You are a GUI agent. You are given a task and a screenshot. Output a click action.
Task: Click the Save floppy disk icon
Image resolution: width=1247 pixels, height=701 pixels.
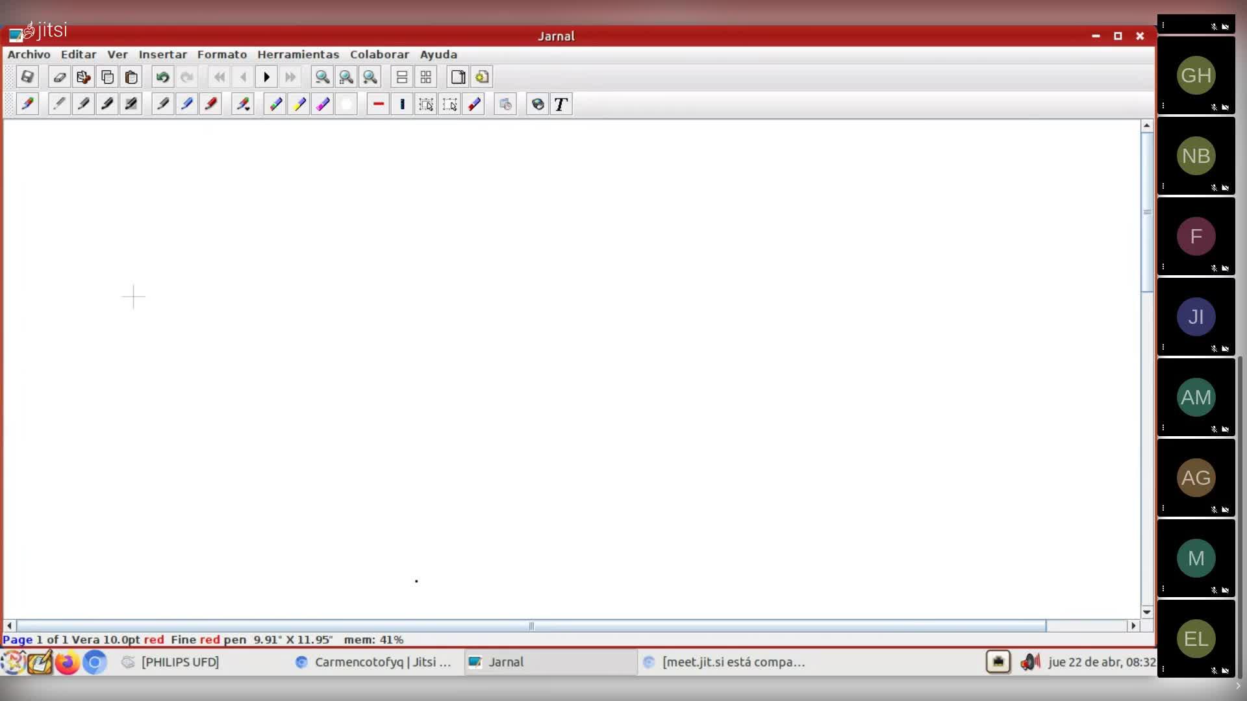tap(27, 77)
